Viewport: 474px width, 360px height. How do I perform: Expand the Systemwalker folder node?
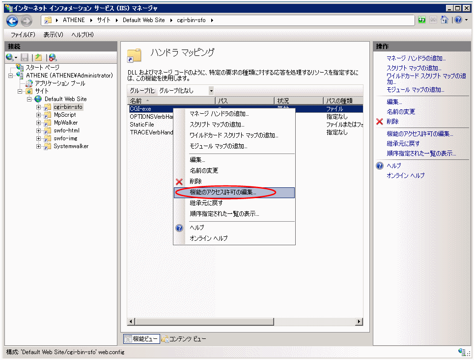[x=38, y=146]
